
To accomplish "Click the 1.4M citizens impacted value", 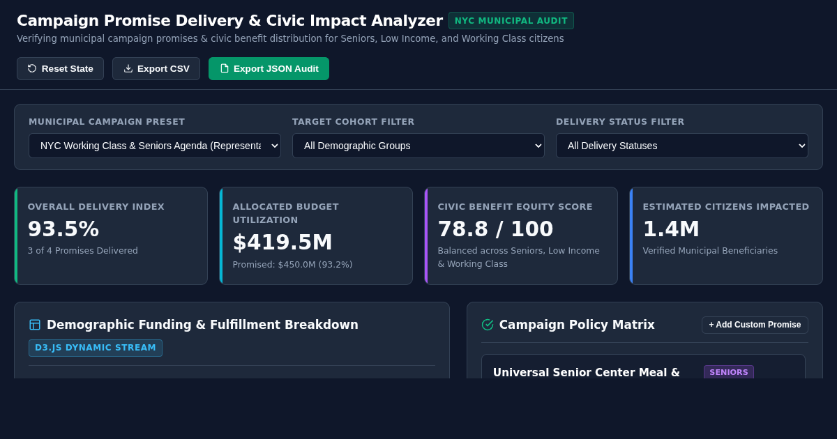I will tap(671, 229).
